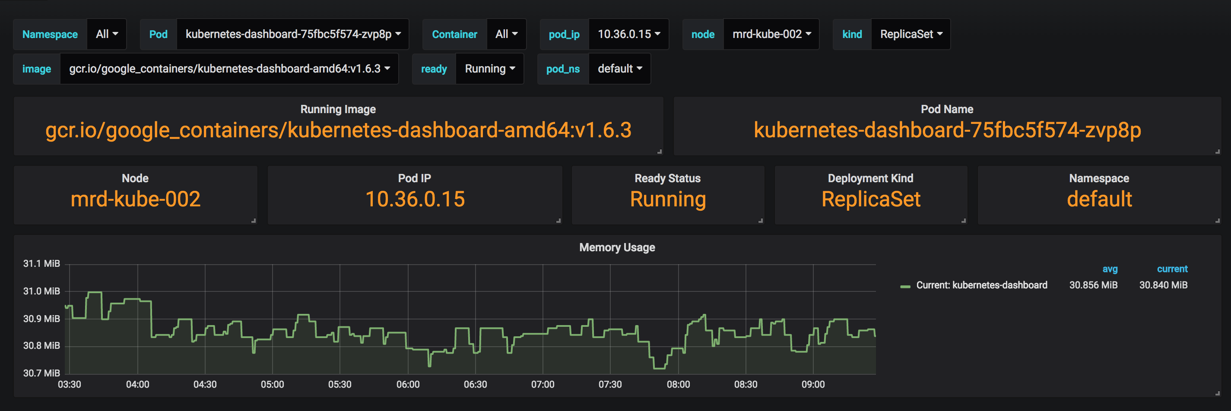Sort legend by the avg column header
The height and width of the screenshot is (411, 1231).
point(1110,269)
